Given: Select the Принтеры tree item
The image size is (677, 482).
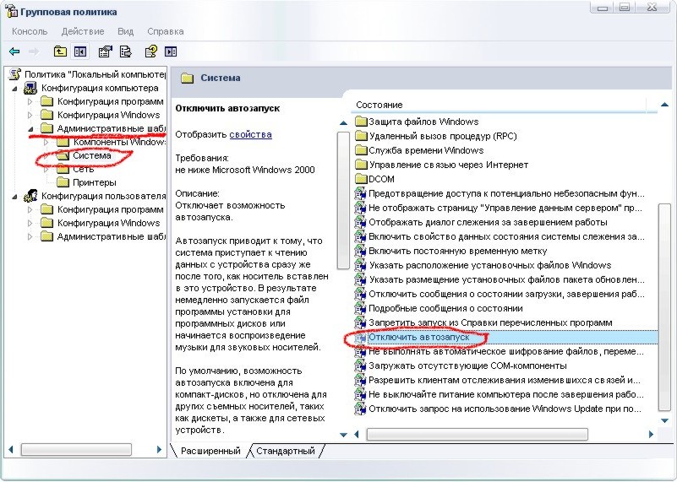Looking at the screenshot, I should (94, 182).
